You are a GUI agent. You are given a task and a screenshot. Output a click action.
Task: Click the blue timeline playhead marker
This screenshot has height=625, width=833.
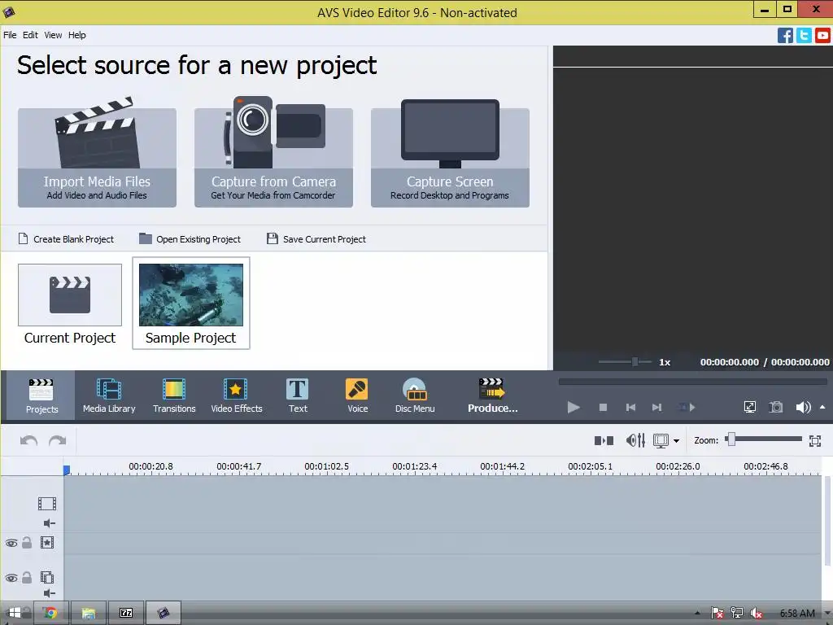tap(67, 470)
